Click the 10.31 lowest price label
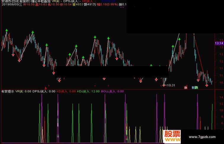The width and height of the screenshot is (224, 144). pos(171,85)
